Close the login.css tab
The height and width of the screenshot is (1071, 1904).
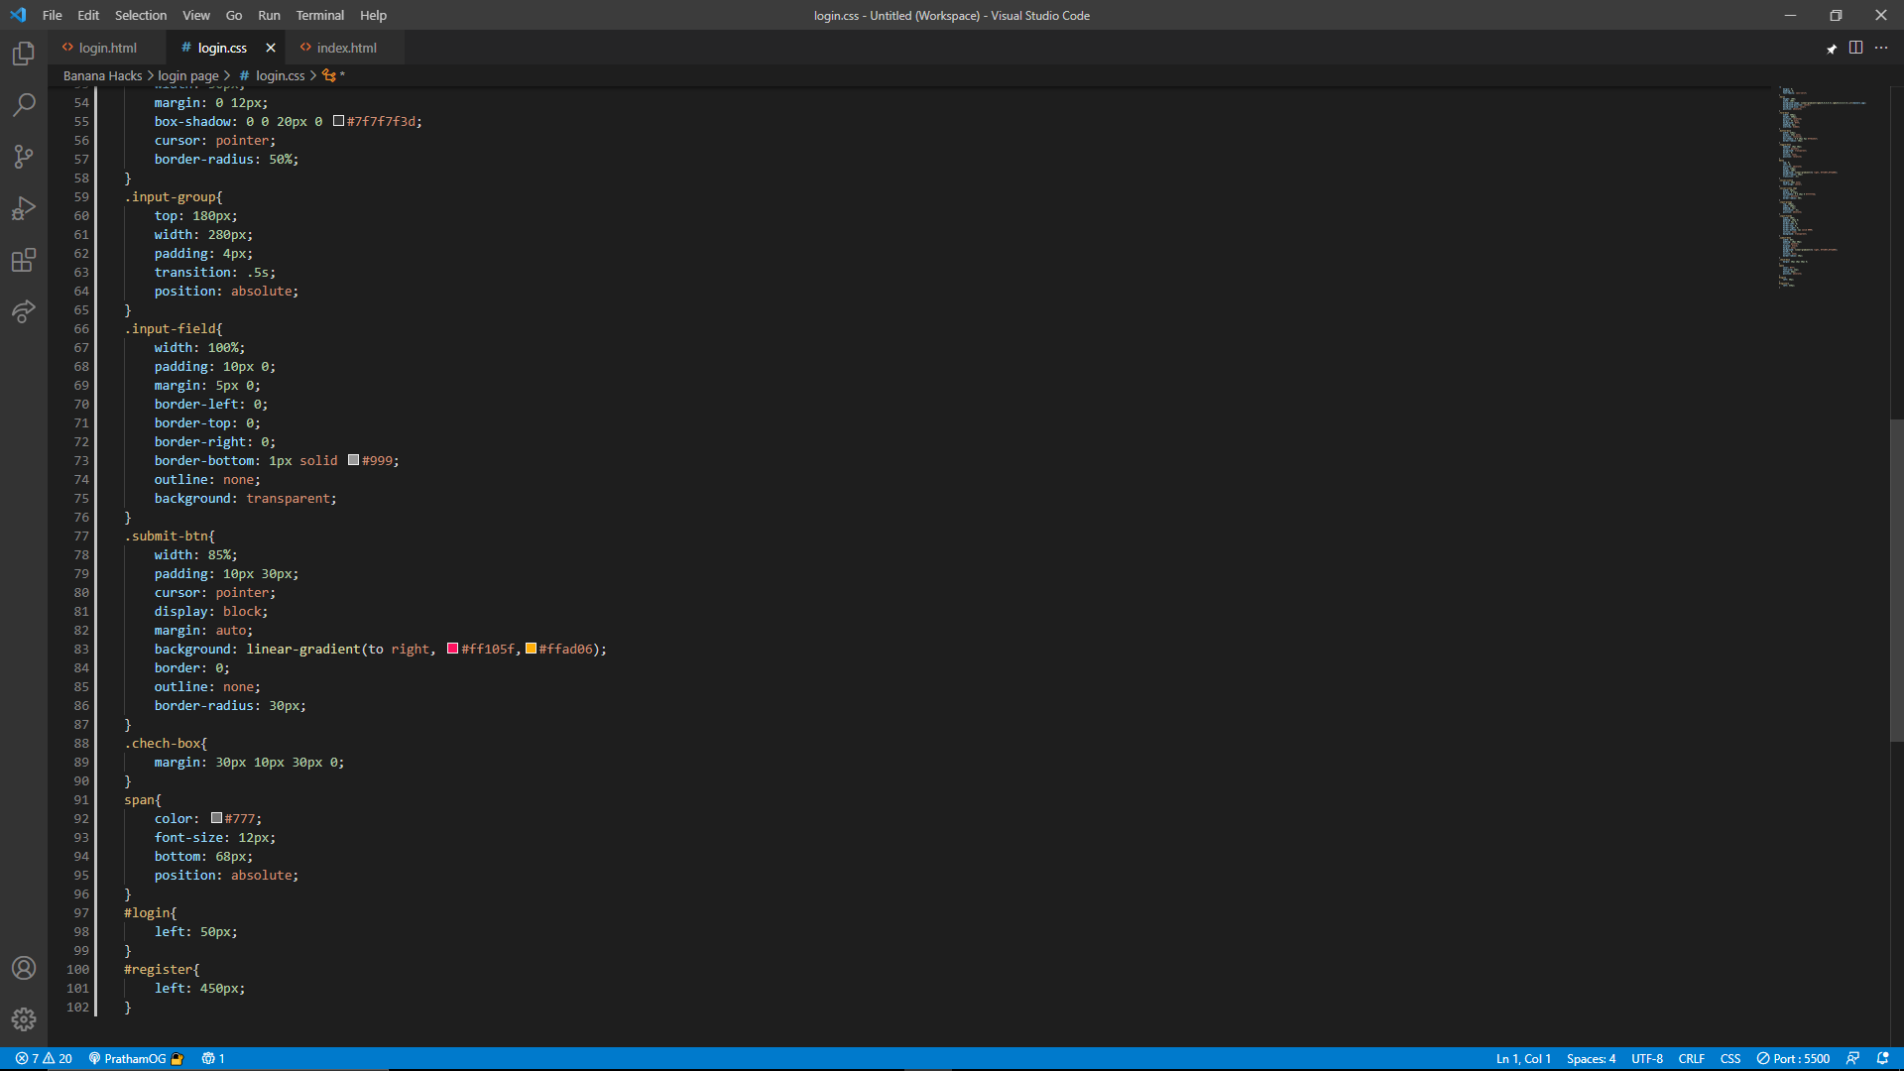tap(271, 48)
